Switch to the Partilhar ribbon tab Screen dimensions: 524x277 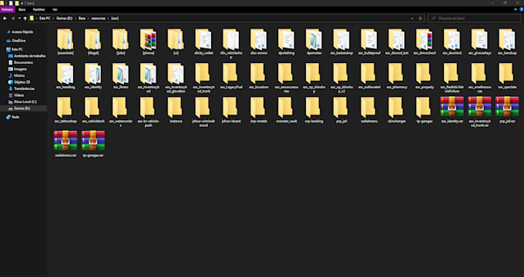point(39,10)
